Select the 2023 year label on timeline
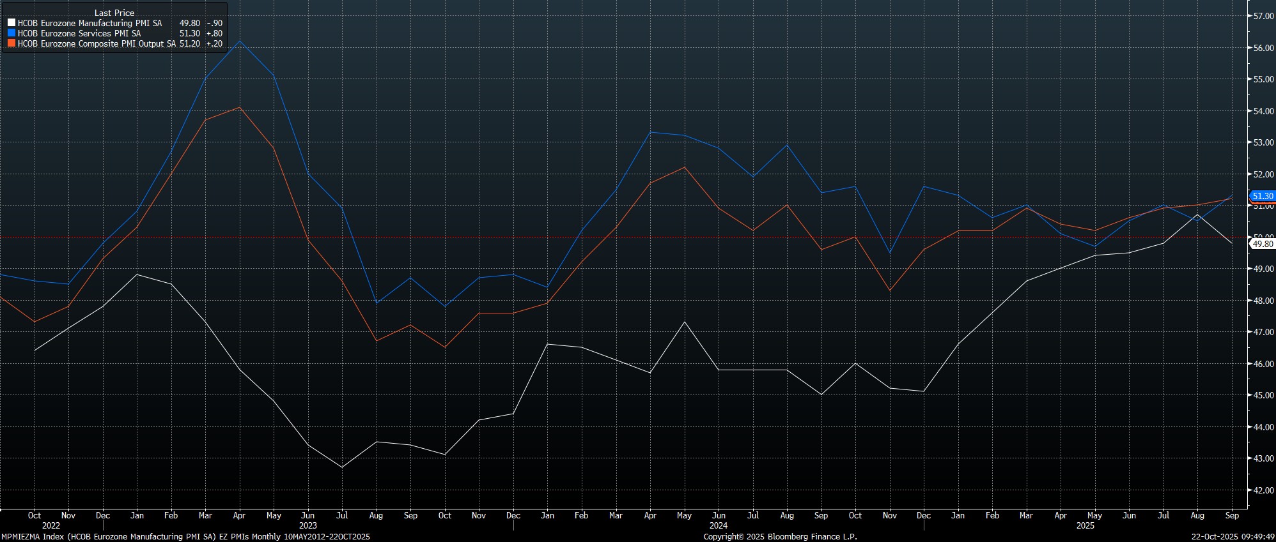 307,526
